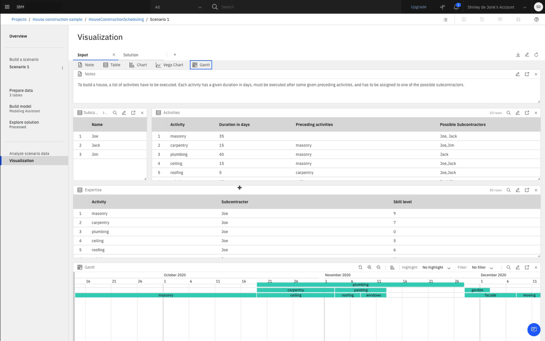Expand the account switcher dropdown
Screen dimensions: 545x341
(525, 7)
